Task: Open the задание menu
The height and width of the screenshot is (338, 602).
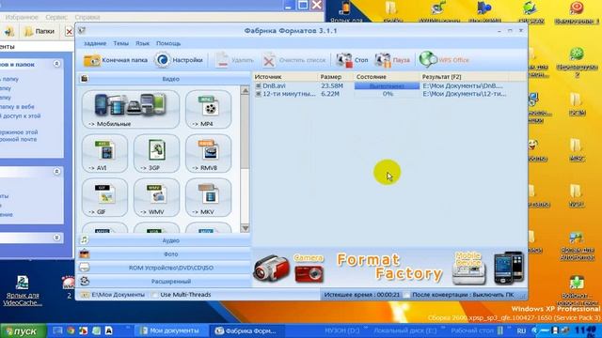Action: tap(95, 43)
